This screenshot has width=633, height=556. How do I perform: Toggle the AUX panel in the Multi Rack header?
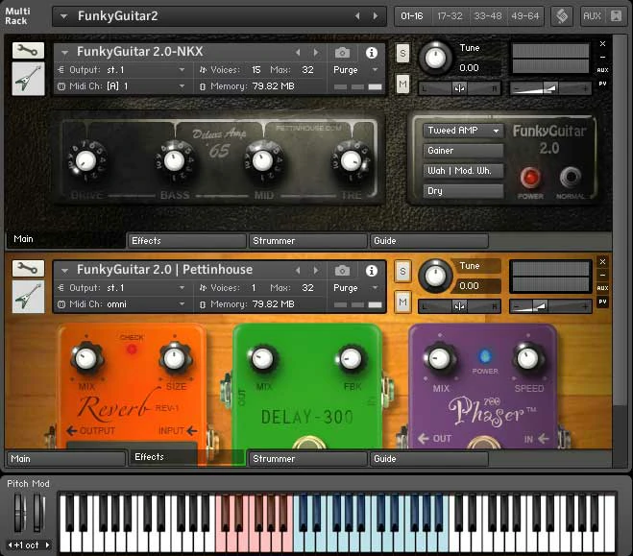click(591, 16)
